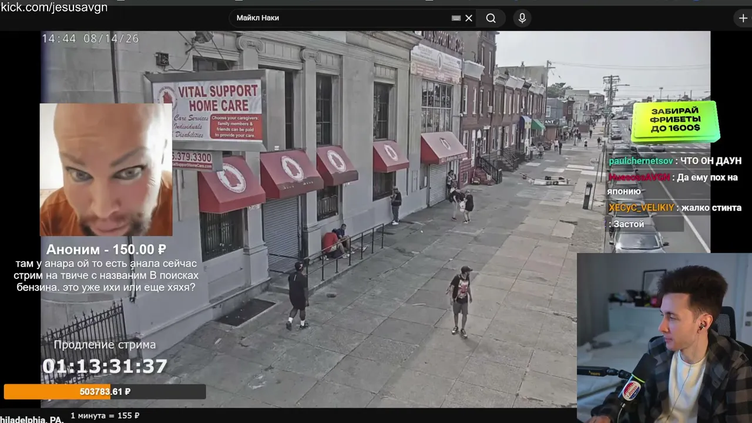
Task: Open the on-screen keyboard icon in search bar
Action: (x=456, y=18)
